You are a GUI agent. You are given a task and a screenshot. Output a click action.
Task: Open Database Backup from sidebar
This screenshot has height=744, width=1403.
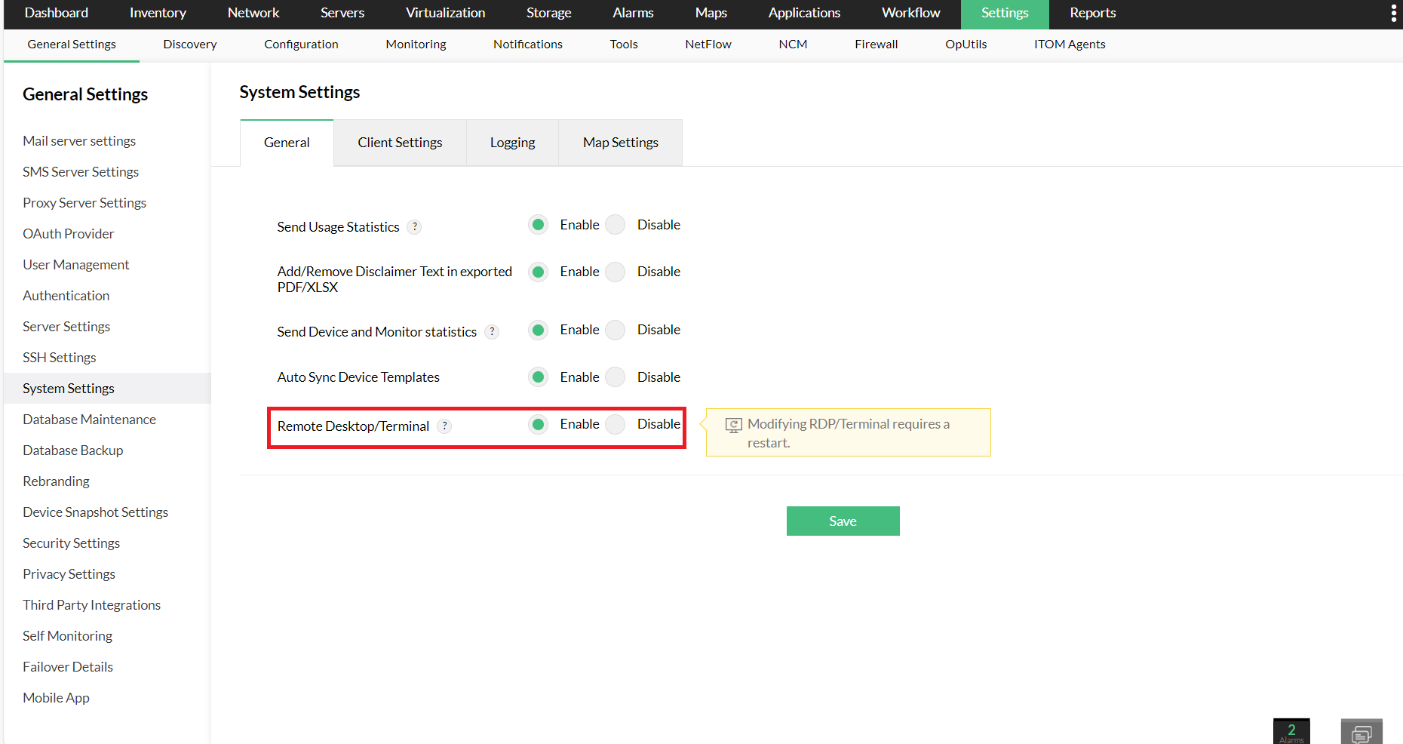tap(72, 450)
